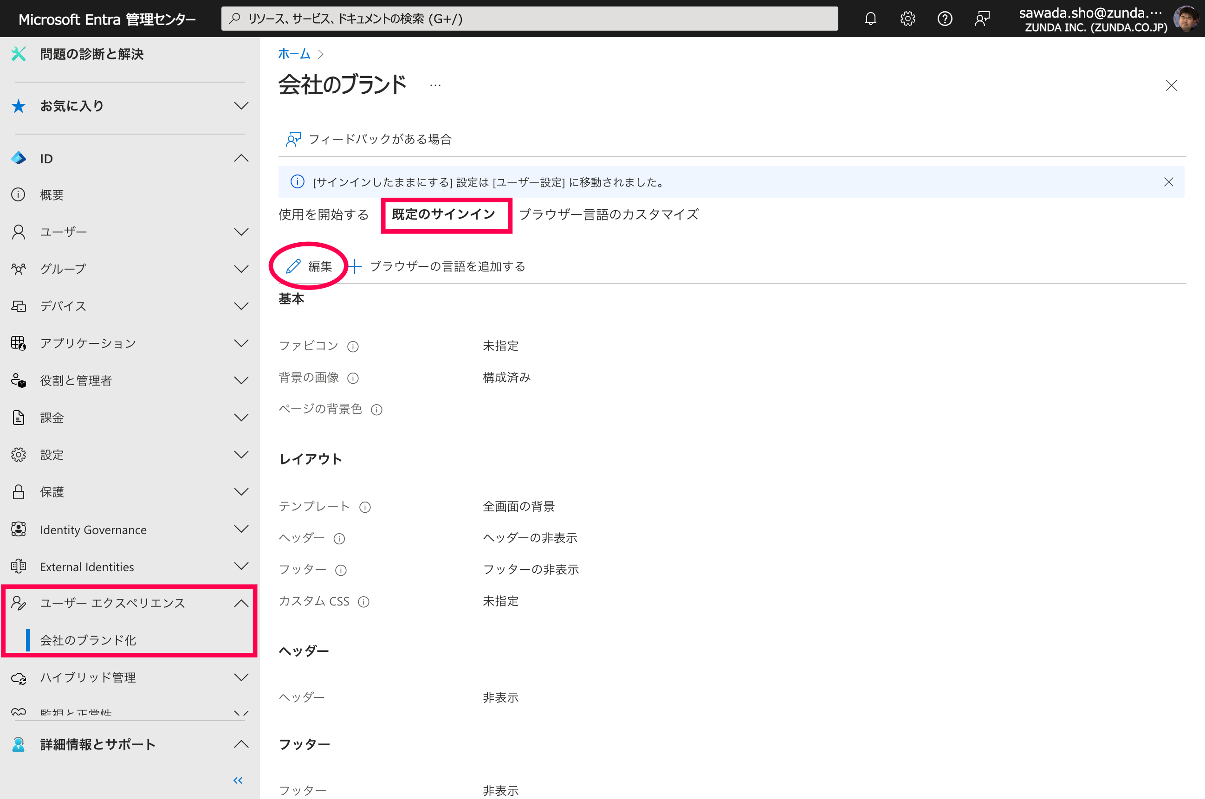1205x799 pixels.
Task: Collapse 詳細情報とサポート section chevron
Action: click(x=241, y=744)
